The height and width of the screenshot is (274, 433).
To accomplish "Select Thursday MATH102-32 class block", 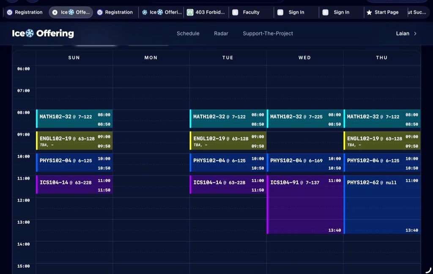I will tap(382, 119).
